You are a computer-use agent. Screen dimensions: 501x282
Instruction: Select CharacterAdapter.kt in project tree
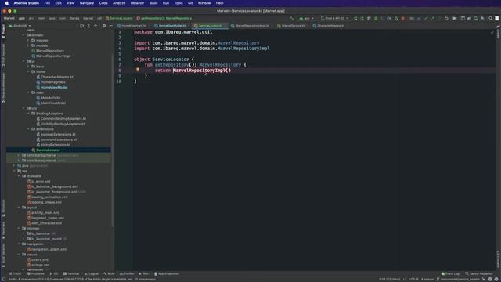coord(57,77)
